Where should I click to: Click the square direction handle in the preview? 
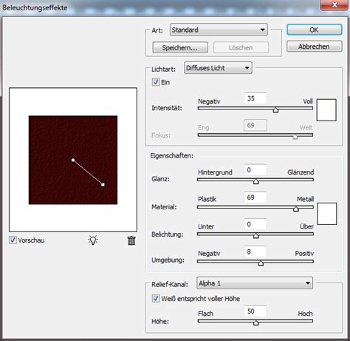point(103,184)
